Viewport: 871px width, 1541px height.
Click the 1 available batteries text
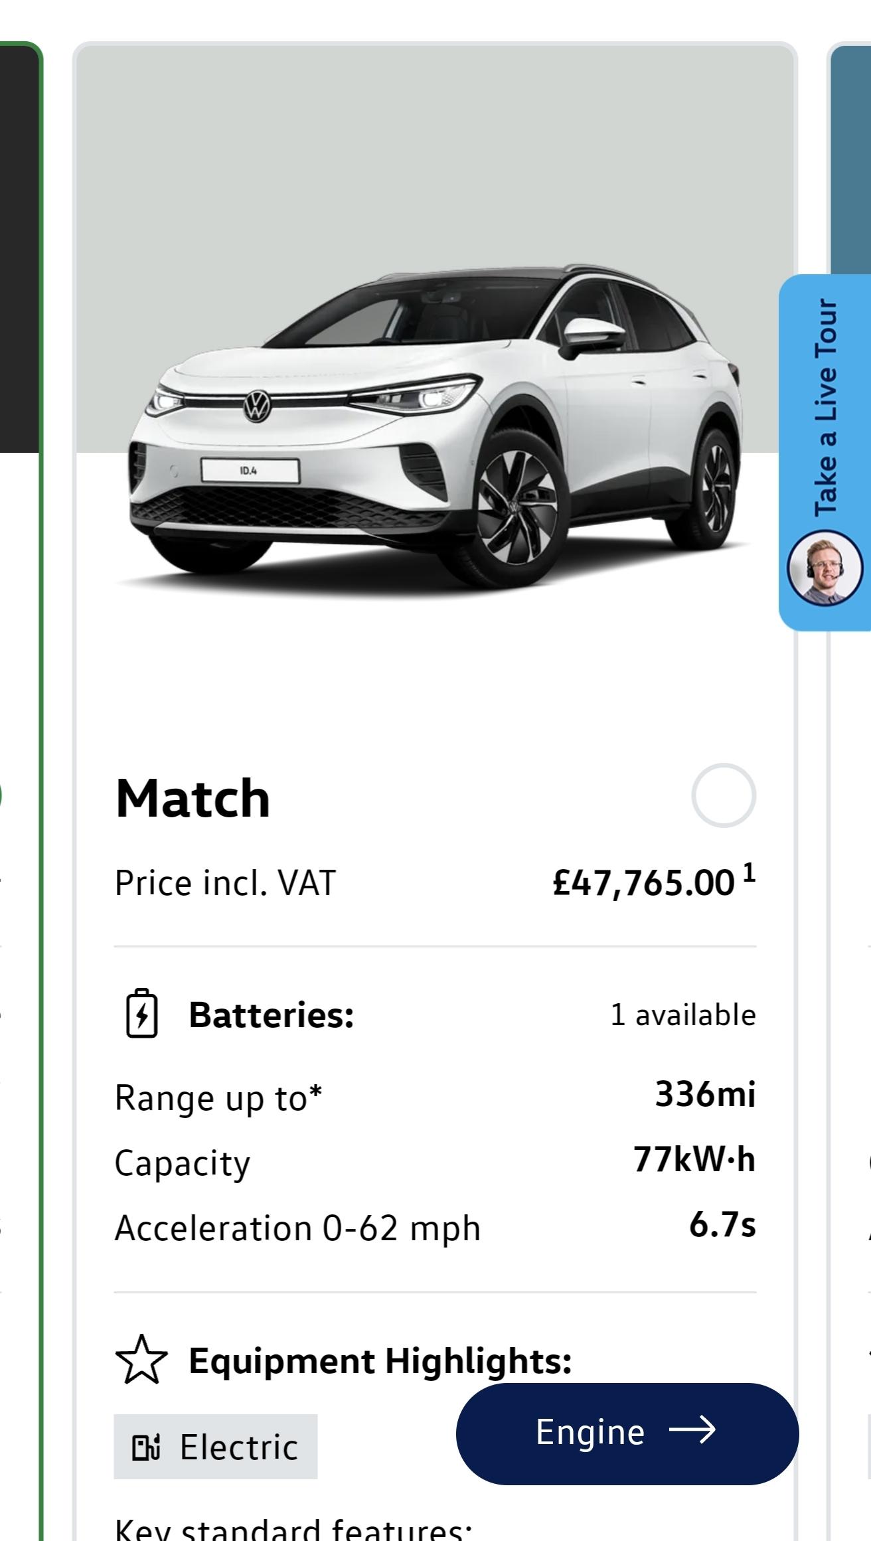(682, 1014)
